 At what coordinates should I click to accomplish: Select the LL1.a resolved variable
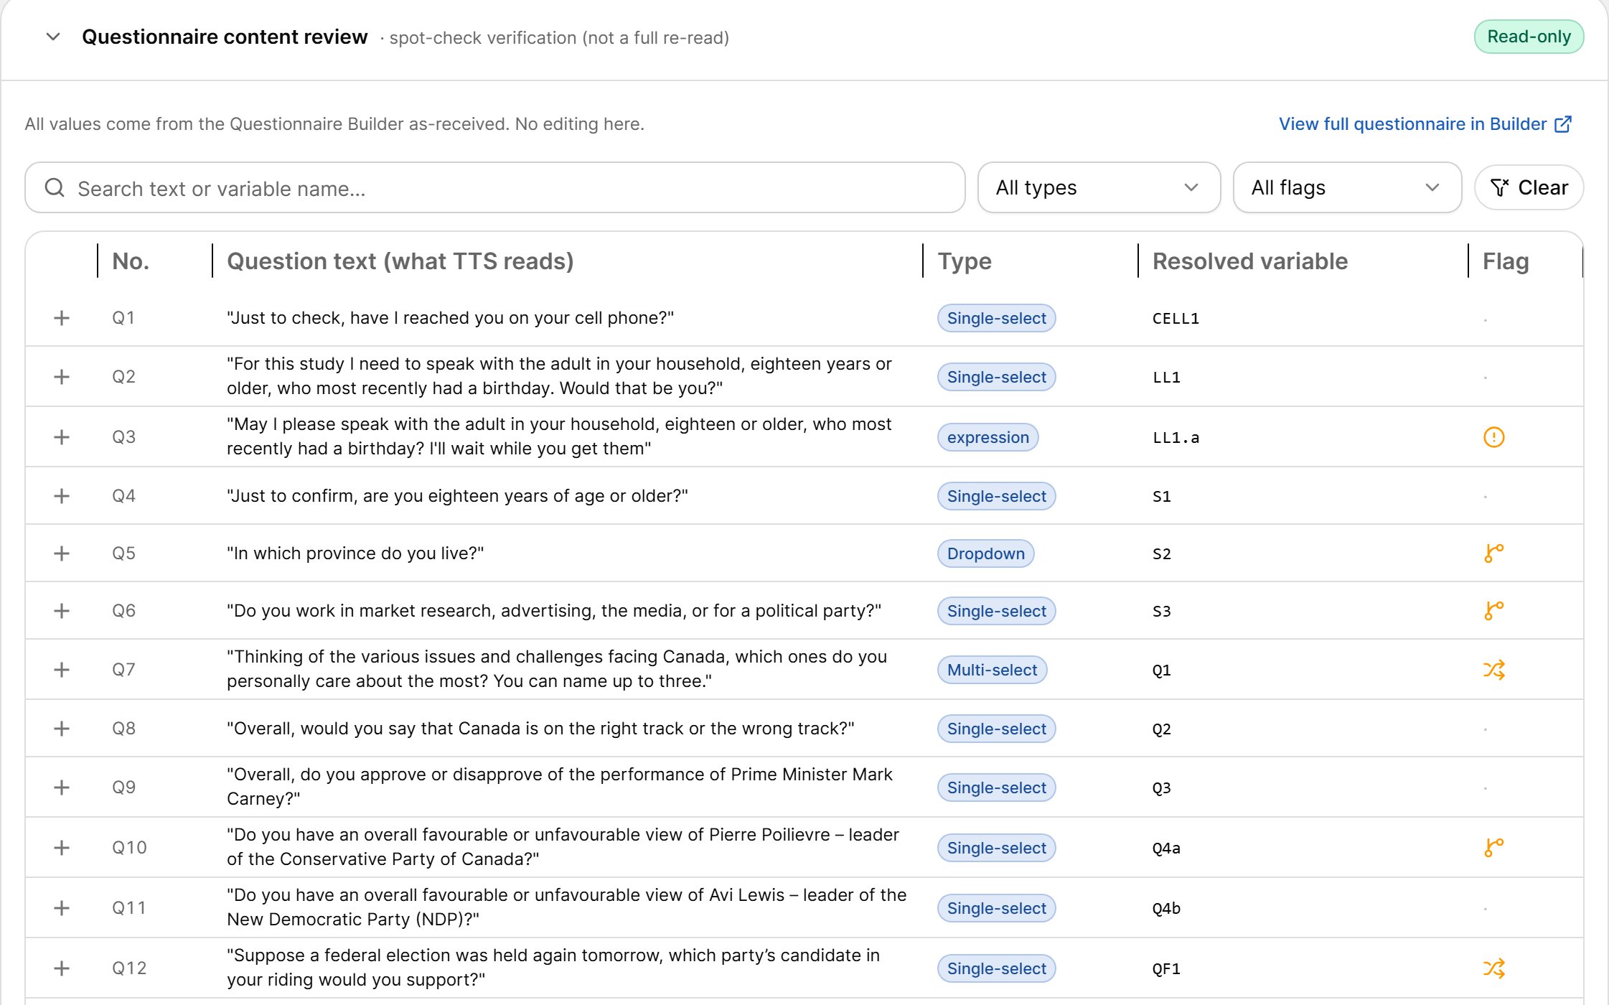coord(1176,437)
